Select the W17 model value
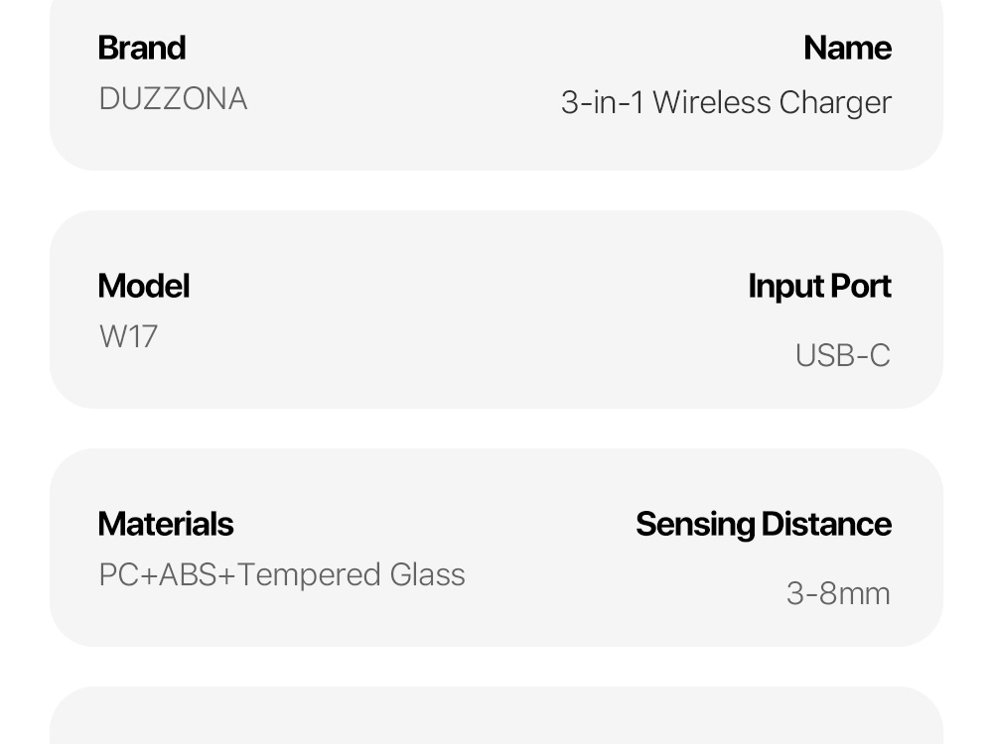The height and width of the screenshot is (744, 993). click(x=128, y=337)
